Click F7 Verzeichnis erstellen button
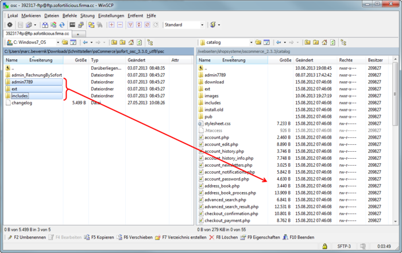The width and height of the screenshot is (402, 253). tap(181, 237)
